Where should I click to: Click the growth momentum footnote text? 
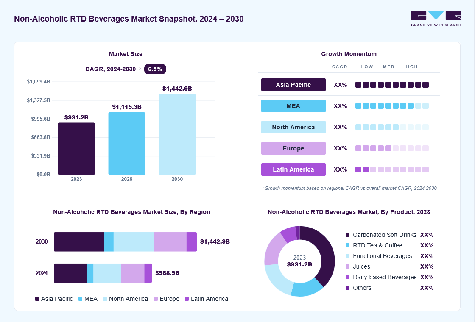click(349, 188)
